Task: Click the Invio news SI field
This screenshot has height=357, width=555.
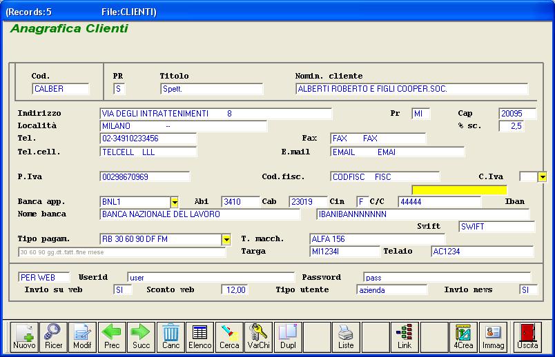Action: 528,290
